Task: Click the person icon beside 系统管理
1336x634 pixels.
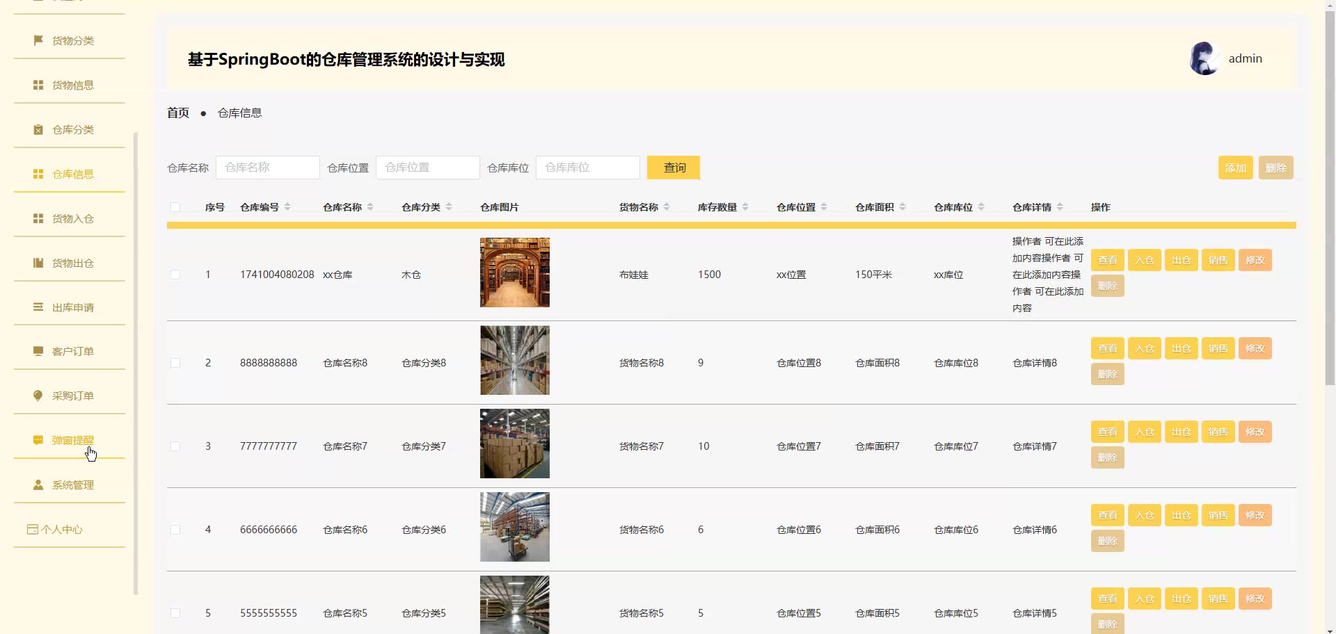Action: click(x=38, y=485)
